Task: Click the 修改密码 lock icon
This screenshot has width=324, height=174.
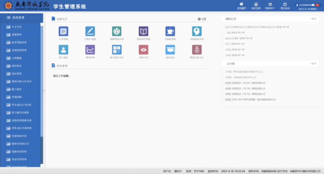Action: coord(256,4)
